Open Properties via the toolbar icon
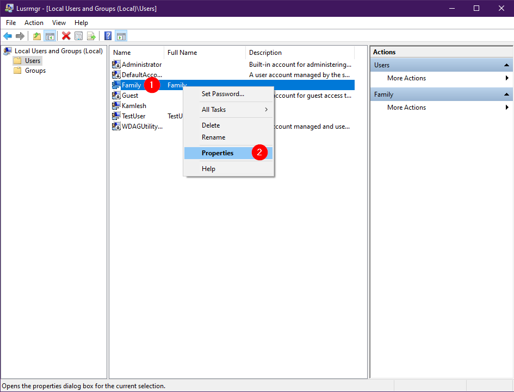The image size is (514, 392). point(79,36)
